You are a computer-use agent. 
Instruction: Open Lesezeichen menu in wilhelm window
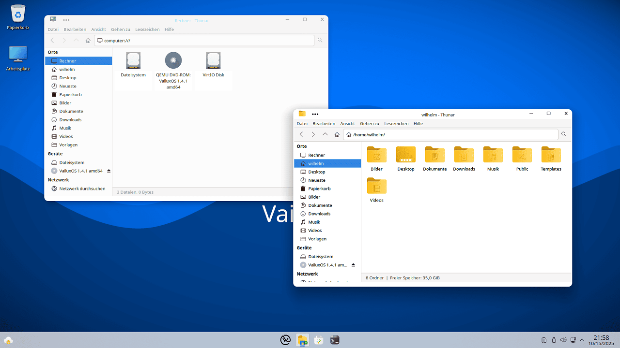tap(396, 124)
